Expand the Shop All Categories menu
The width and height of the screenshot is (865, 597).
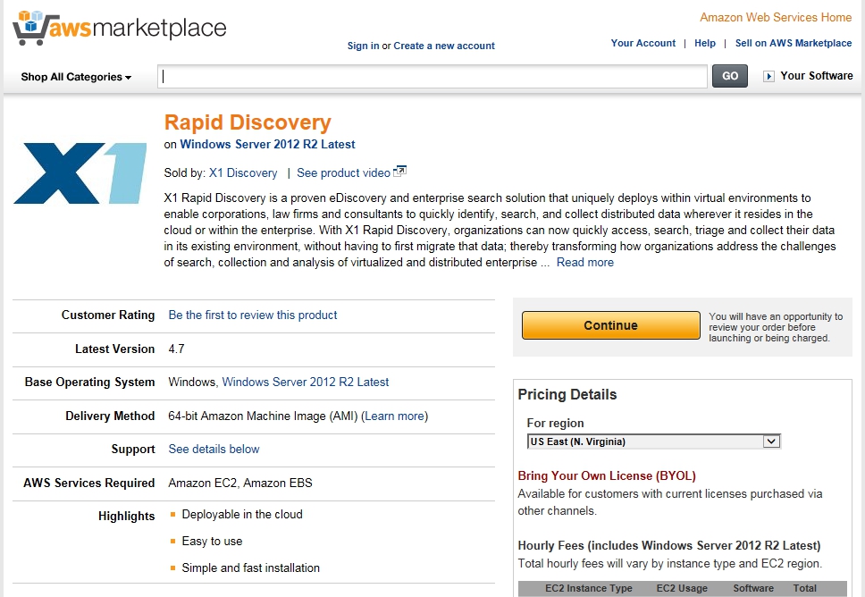[x=76, y=77]
